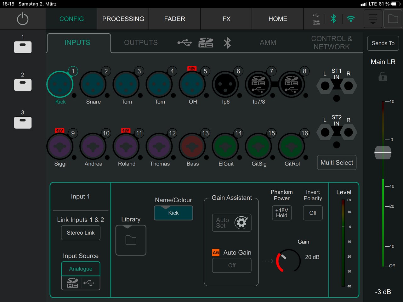Open Name/Colour Kick dropdown
The width and height of the screenshot is (403, 302).
click(173, 213)
